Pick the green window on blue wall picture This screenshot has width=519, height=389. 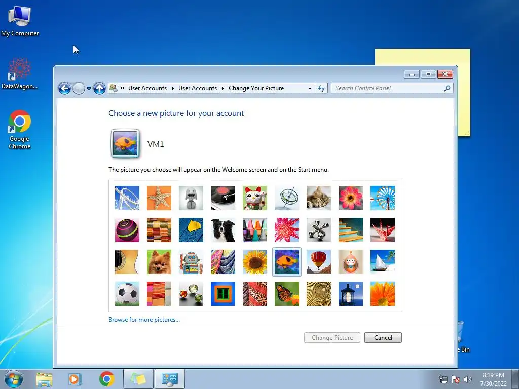pos(223,294)
